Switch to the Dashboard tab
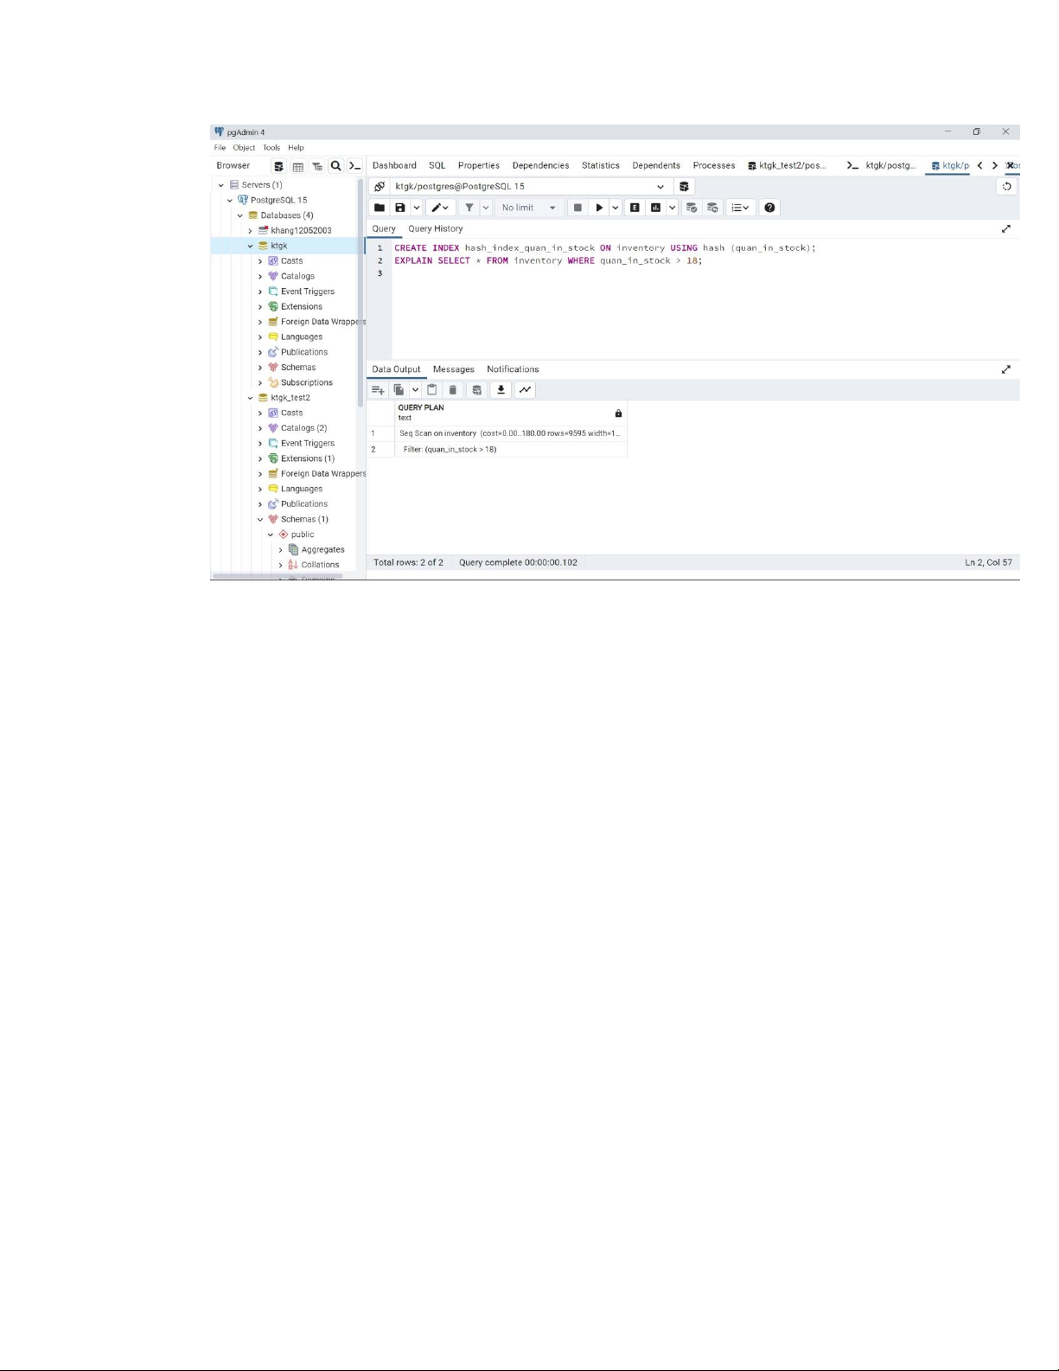This screenshot has height=1371, width=1059. (394, 166)
